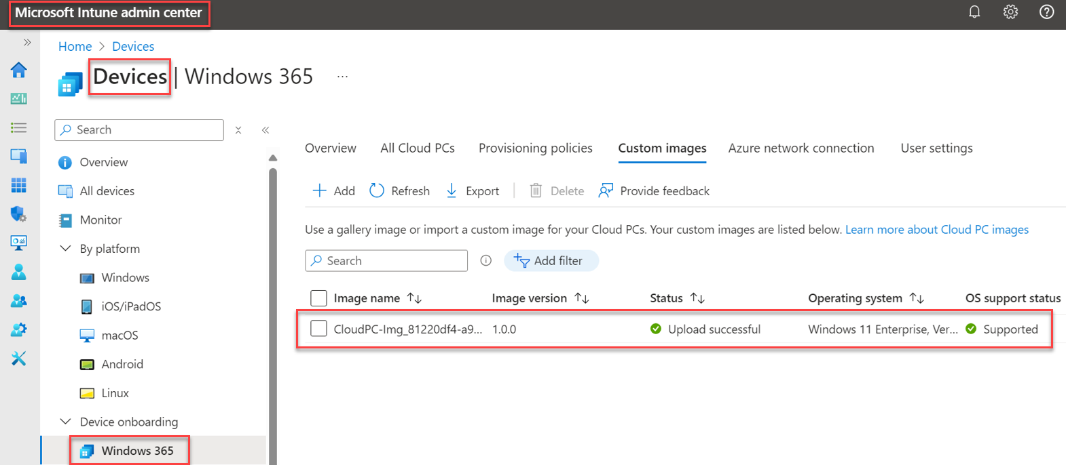Open the ellipsis menu beside Windows 365
Screen dimensions: 1066x465
tap(342, 77)
